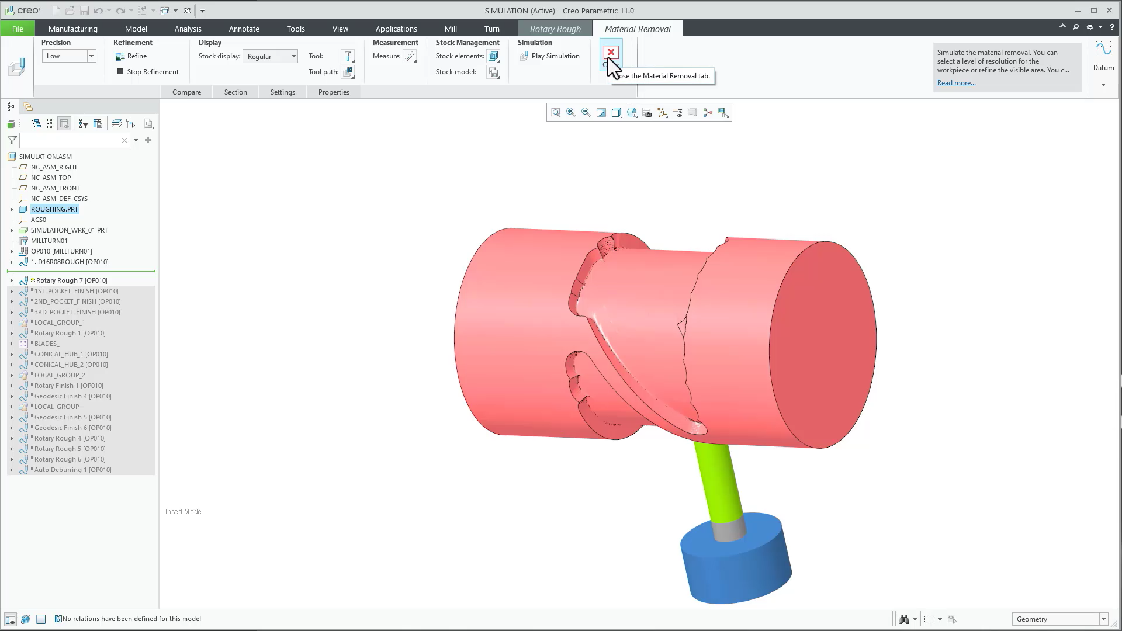The height and width of the screenshot is (631, 1122).
Task: Select SIMULATION_WRK_01.PRT in the tree
Action: point(69,230)
